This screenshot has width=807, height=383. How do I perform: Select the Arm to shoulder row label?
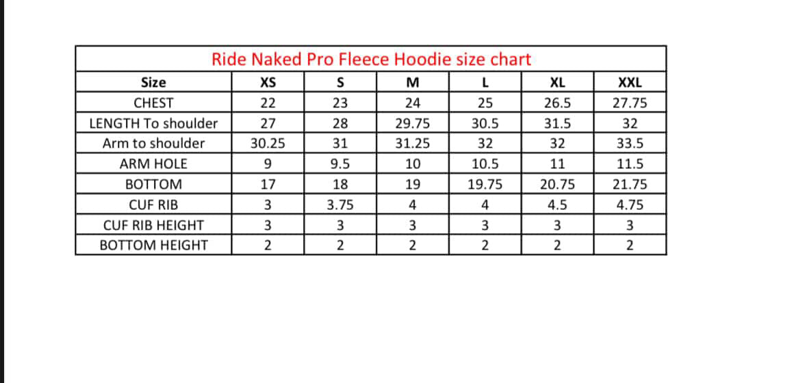pos(153,144)
